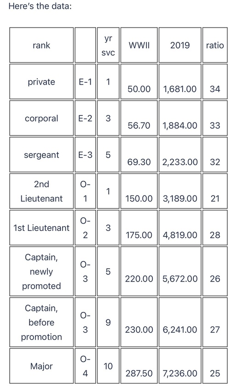Image resolution: width=237 pixels, height=386 pixels.
Task: Click 'Captain, before promotion' cell
Action: click(x=41, y=322)
